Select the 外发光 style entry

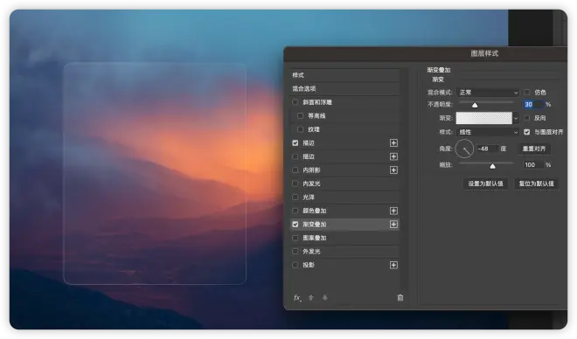(x=344, y=252)
